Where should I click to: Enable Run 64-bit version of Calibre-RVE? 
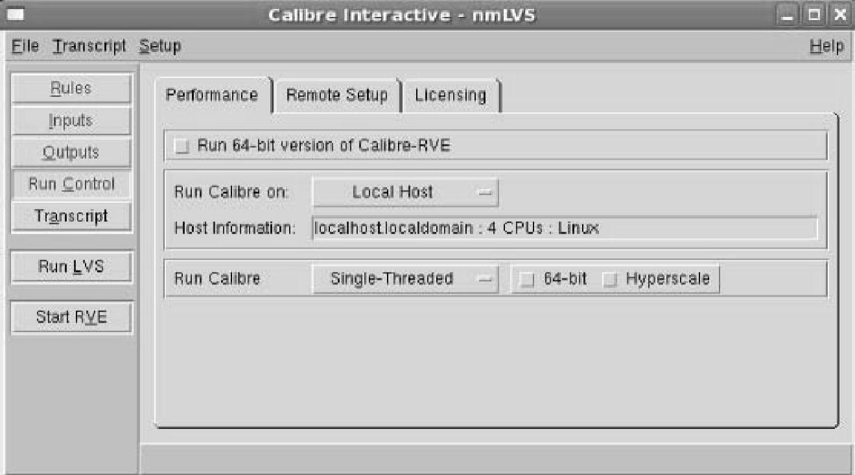183,147
